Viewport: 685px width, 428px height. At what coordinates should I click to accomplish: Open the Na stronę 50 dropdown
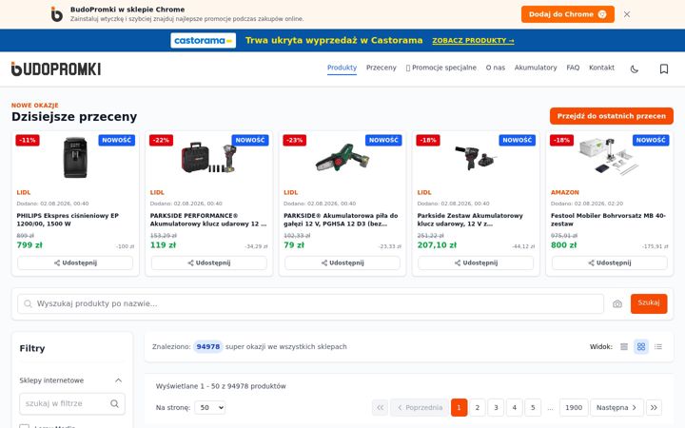point(210,407)
